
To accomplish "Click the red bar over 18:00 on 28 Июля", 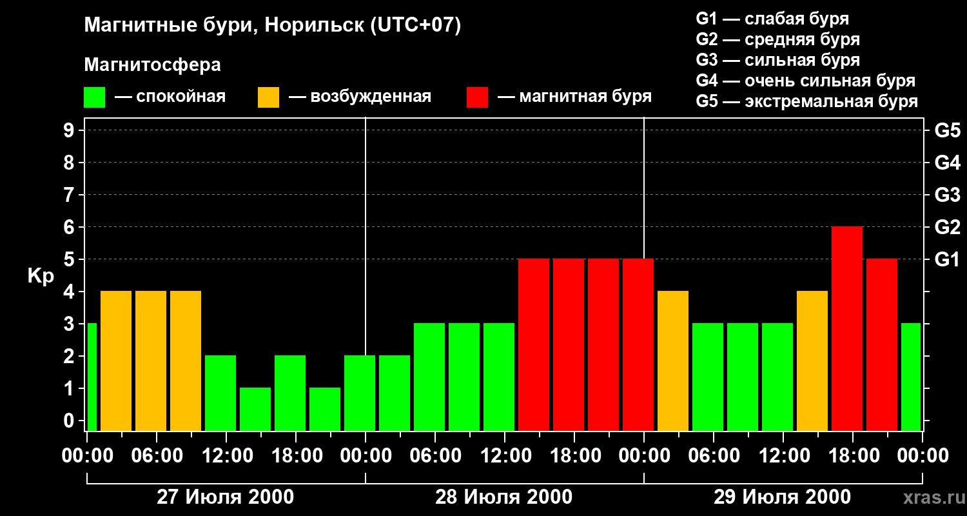I will (x=569, y=344).
